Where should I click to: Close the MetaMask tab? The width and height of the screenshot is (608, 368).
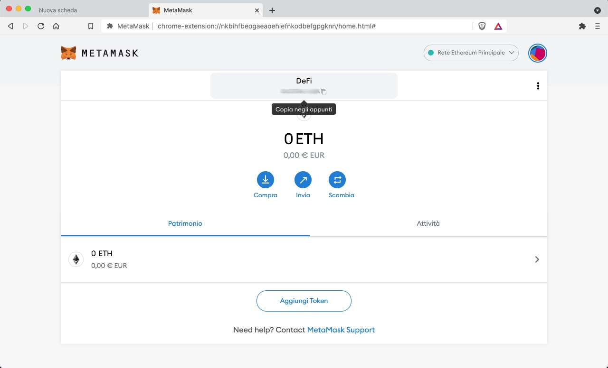(x=257, y=10)
